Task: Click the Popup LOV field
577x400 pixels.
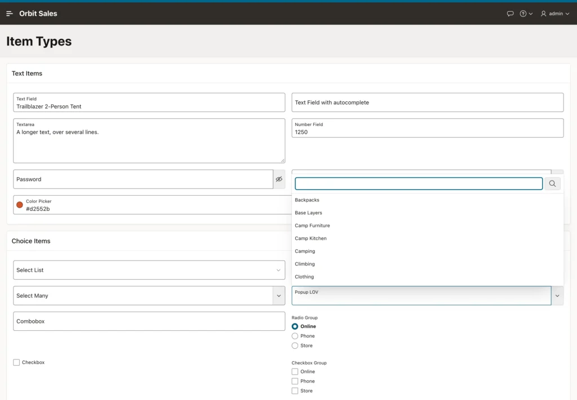Action: [421, 296]
